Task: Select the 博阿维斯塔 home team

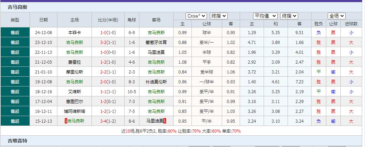Action: point(75,111)
